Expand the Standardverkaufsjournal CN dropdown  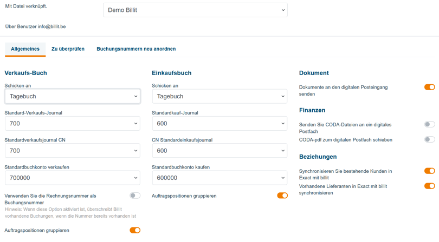[73, 151]
